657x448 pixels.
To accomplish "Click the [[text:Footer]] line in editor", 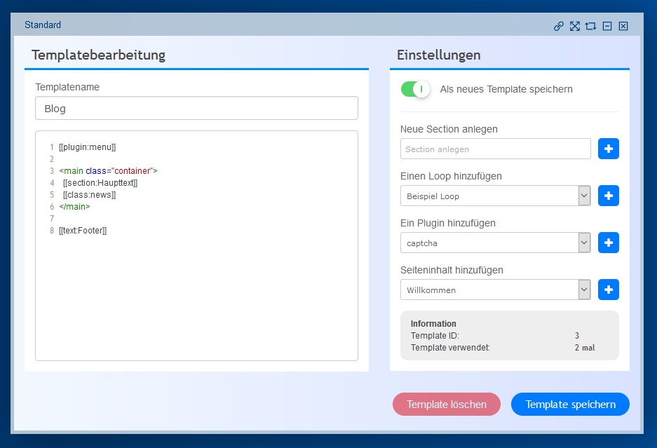I will [x=83, y=231].
